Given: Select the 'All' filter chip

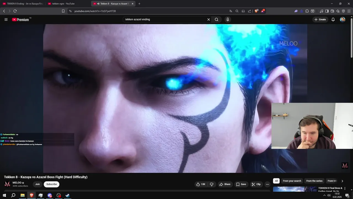Looking at the screenshot, I should pos(276,181).
